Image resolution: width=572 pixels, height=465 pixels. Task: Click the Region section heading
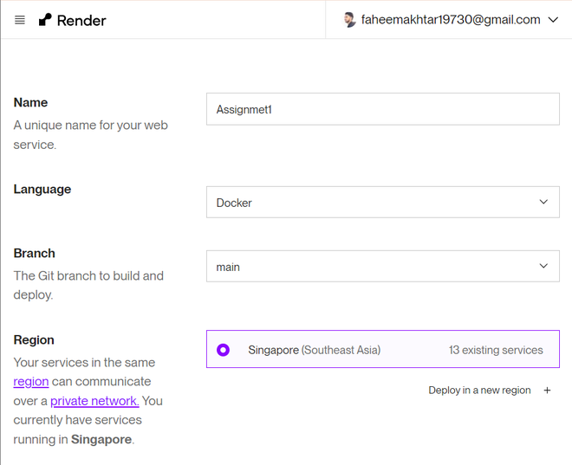[34, 339]
